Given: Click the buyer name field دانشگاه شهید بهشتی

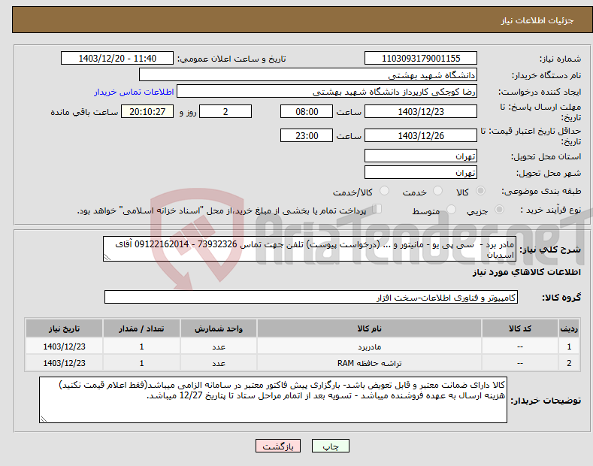Looking at the screenshot, I should pyautogui.click(x=308, y=75).
